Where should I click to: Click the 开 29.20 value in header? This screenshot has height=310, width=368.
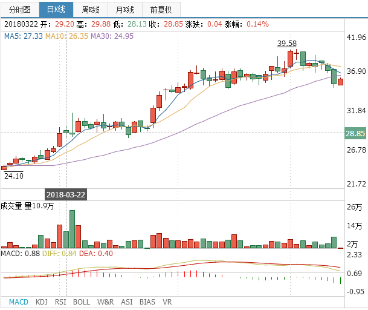click(65, 24)
